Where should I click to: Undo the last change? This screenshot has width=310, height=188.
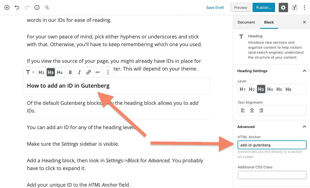click(x=17, y=7)
